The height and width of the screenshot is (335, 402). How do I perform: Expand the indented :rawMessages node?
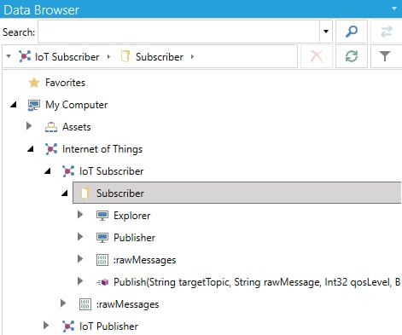point(80,258)
